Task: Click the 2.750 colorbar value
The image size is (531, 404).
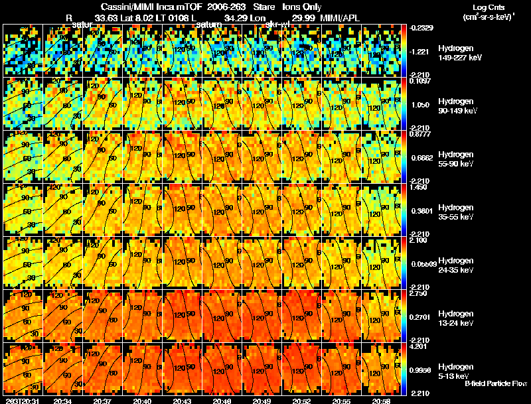Action: coord(419,293)
